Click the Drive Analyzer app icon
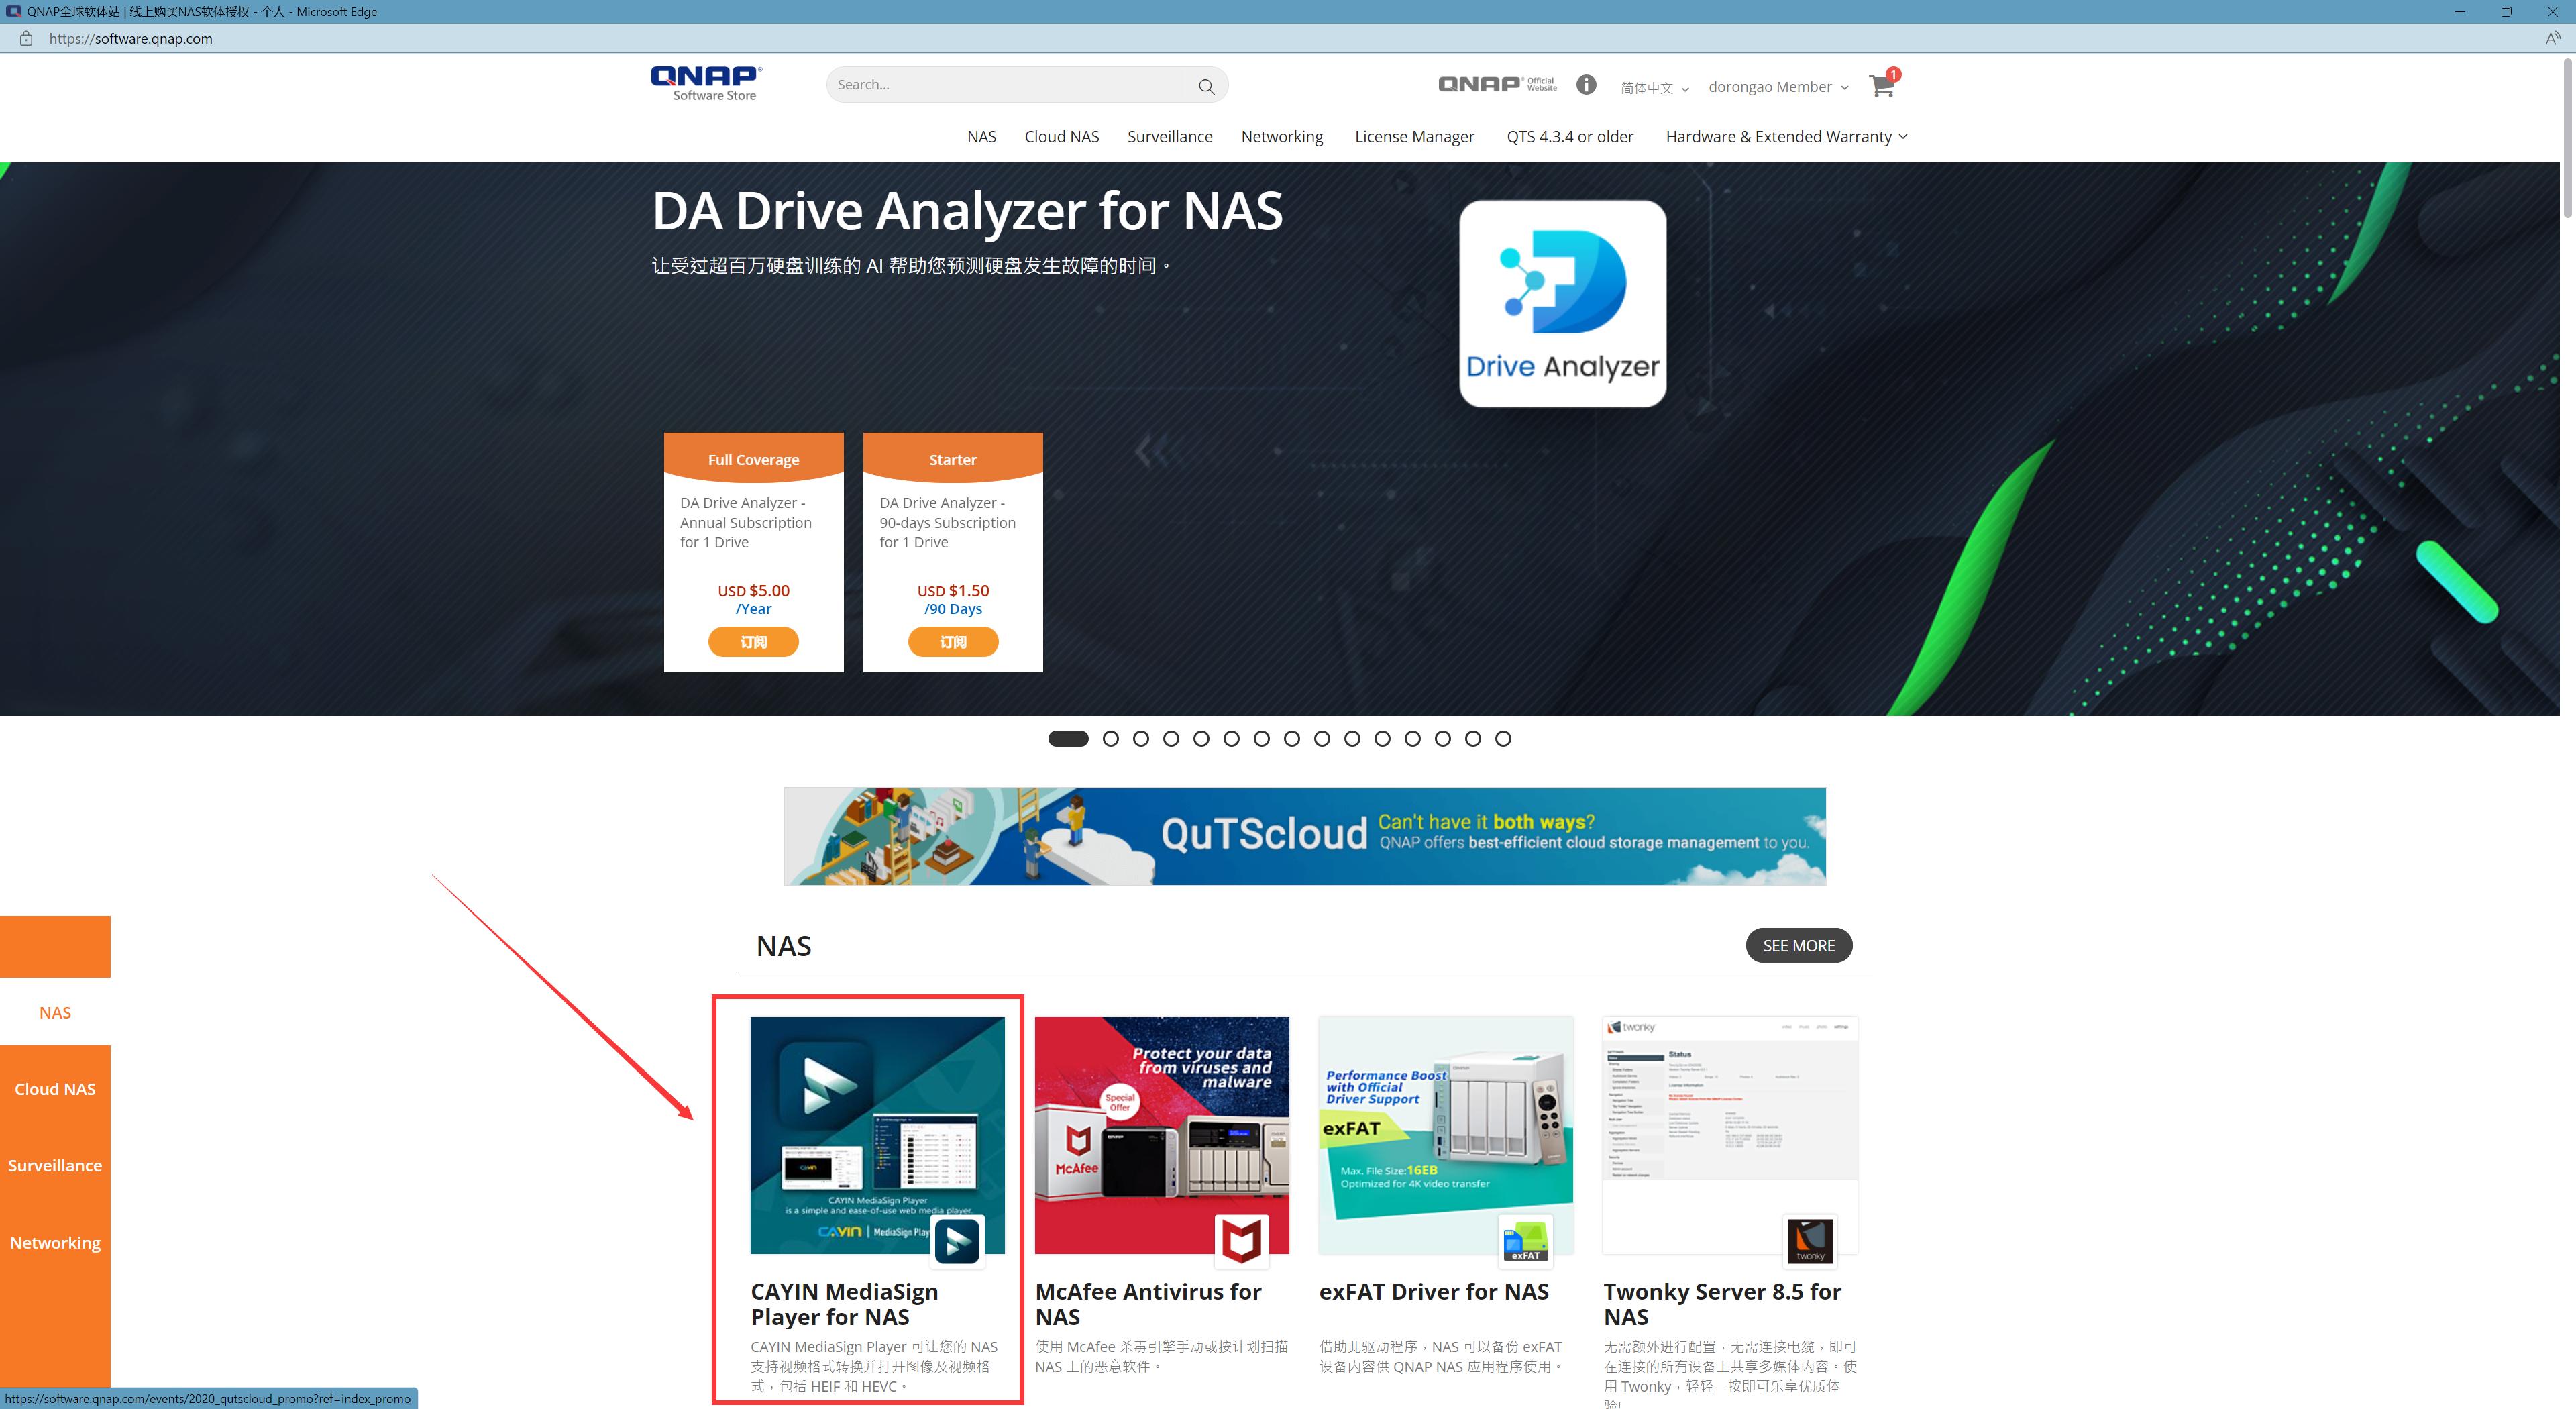 click(1562, 304)
